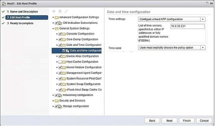Click the Back button
This screenshot has height=126, width=215.
[152, 121]
